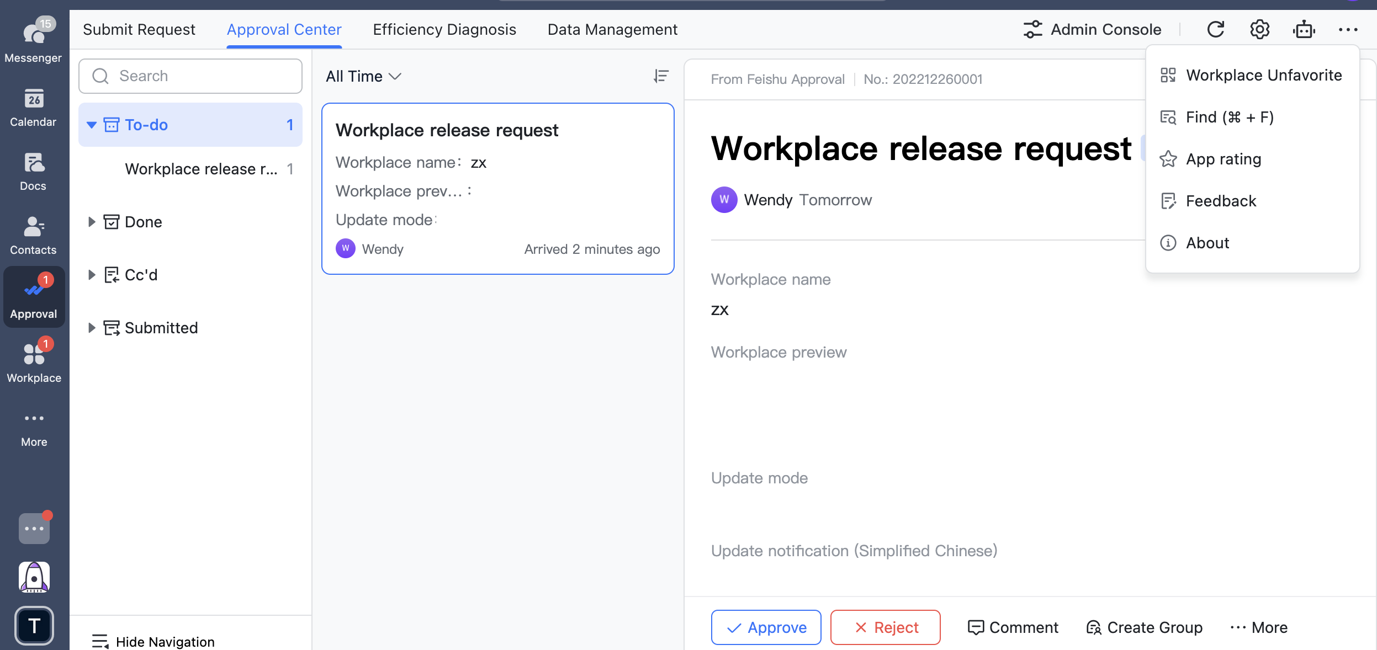Image resolution: width=1377 pixels, height=650 pixels.
Task: Select Feedback from the menu
Action: (1221, 201)
